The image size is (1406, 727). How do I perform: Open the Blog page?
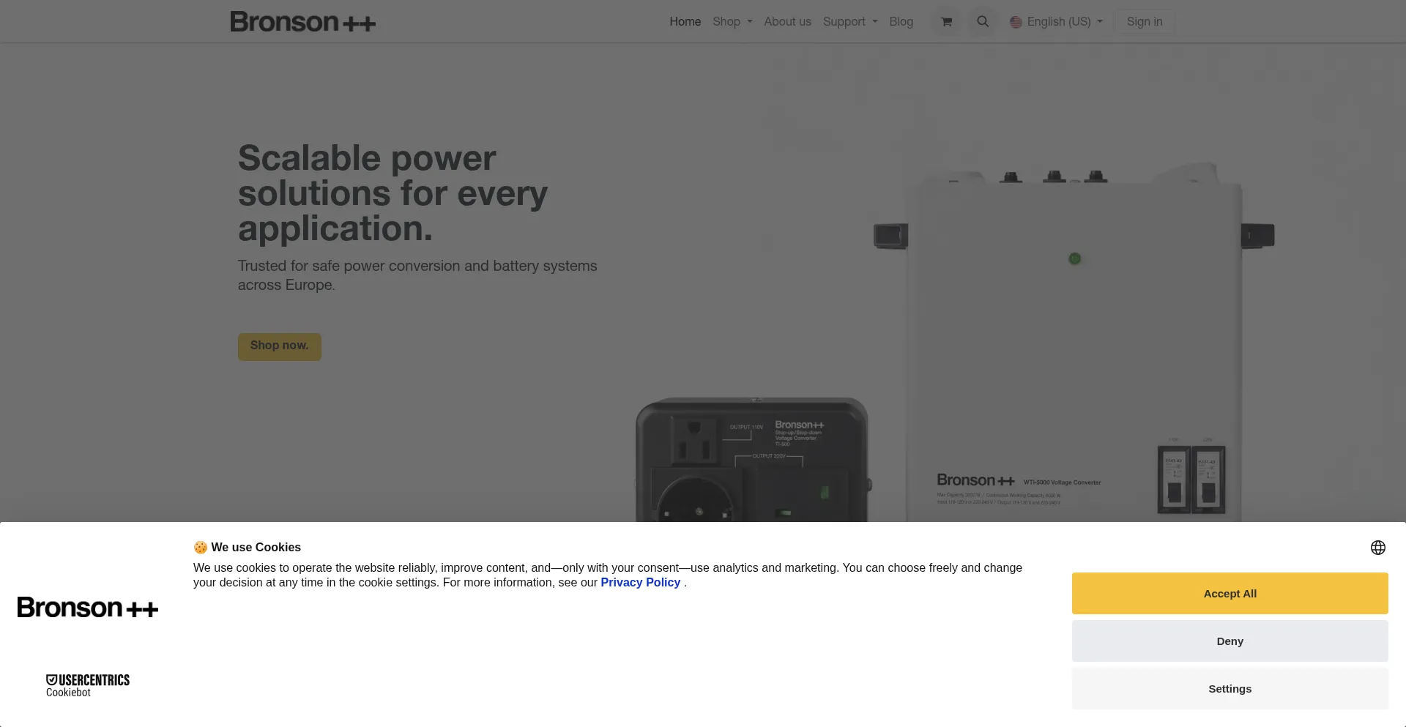click(901, 22)
